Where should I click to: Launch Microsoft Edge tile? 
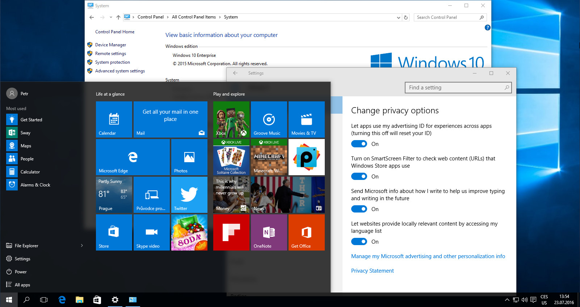[133, 157]
